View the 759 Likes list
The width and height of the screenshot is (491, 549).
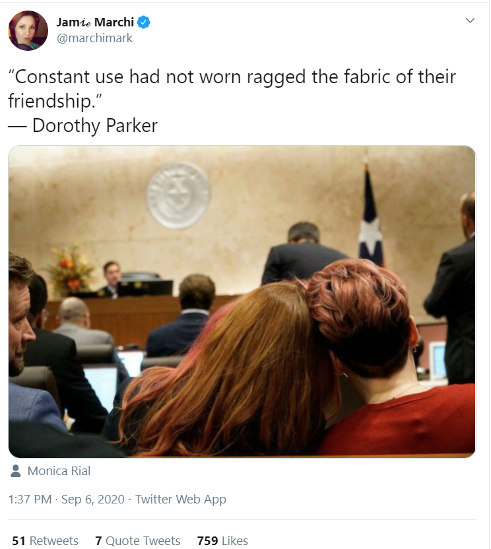point(222,540)
